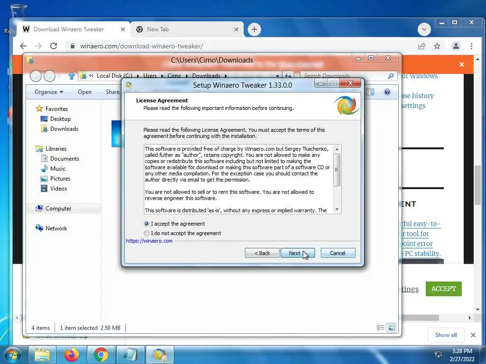The height and width of the screenshot is (364, 486).
Task: Select Desktop in Explorer navigation pane
Action: [x=60, y=119]
